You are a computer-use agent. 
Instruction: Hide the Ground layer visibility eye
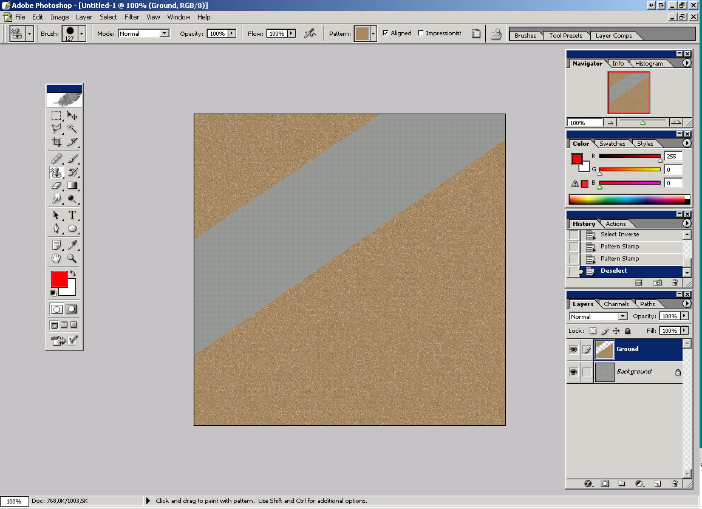[573, 349]
